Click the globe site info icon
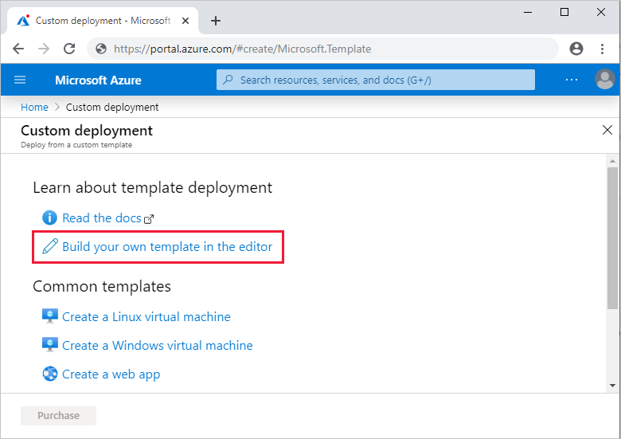The image size is (621, 439). (101, 49)
